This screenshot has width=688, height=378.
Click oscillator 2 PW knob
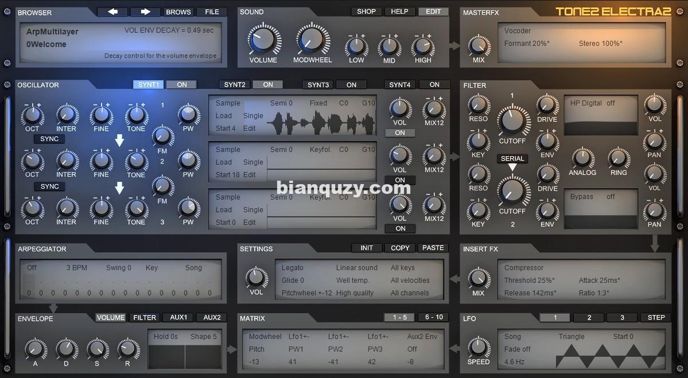[x=188, y=161]
